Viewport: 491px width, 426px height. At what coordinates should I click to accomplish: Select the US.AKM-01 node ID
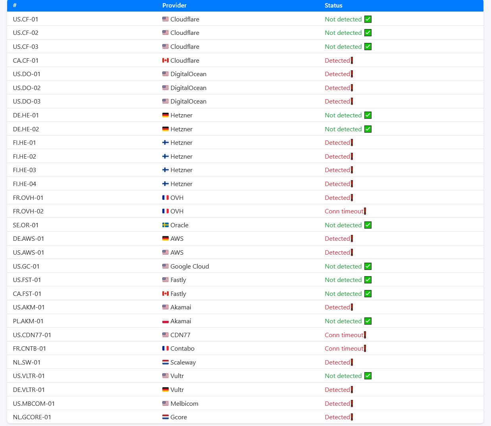[29, 307]
